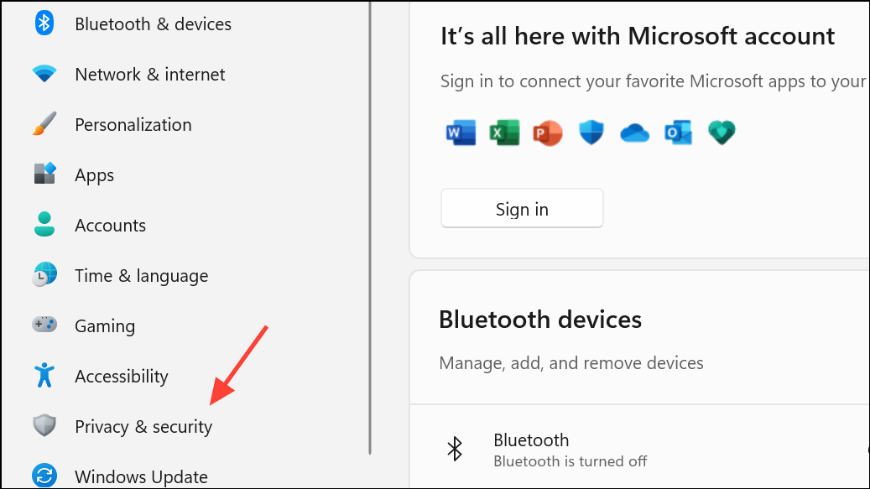The width and height of the screenshot is (870, 489).
Task: Click the Bluetooth icon under Bluetooth devices
Action: (x=455, y=449)
